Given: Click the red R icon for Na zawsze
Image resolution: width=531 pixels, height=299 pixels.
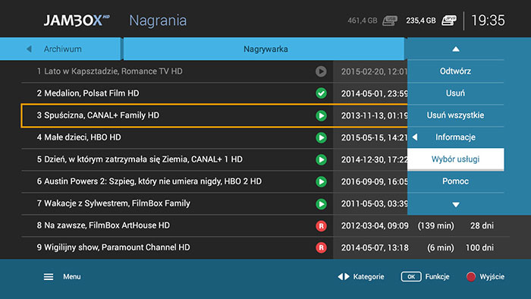Looking at the screenshot, I should tap(321, 226).
